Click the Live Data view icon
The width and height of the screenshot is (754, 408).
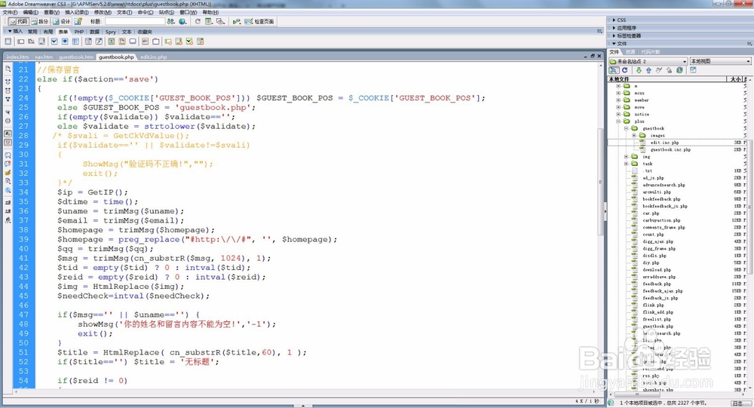pos(78,22)
